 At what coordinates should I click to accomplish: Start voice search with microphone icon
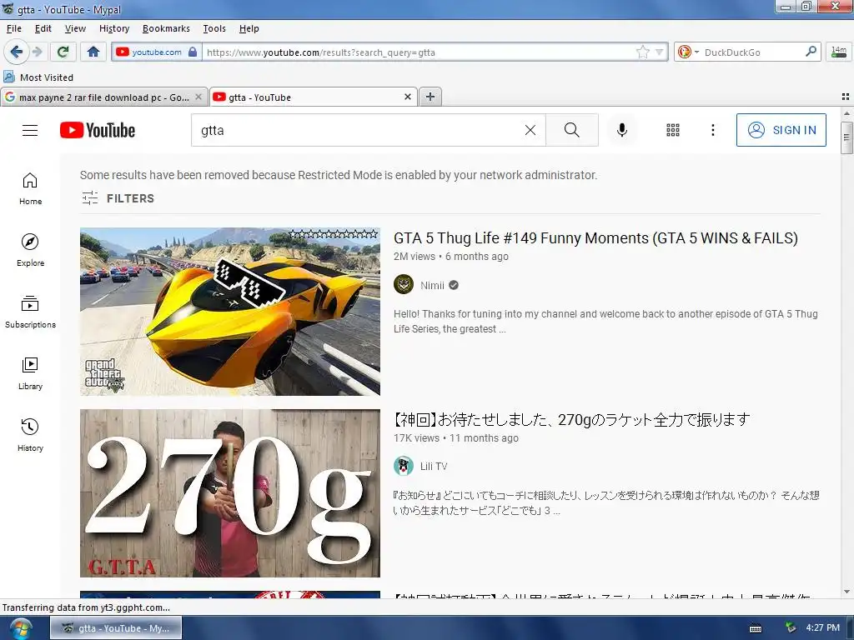(x=622, y=130)
